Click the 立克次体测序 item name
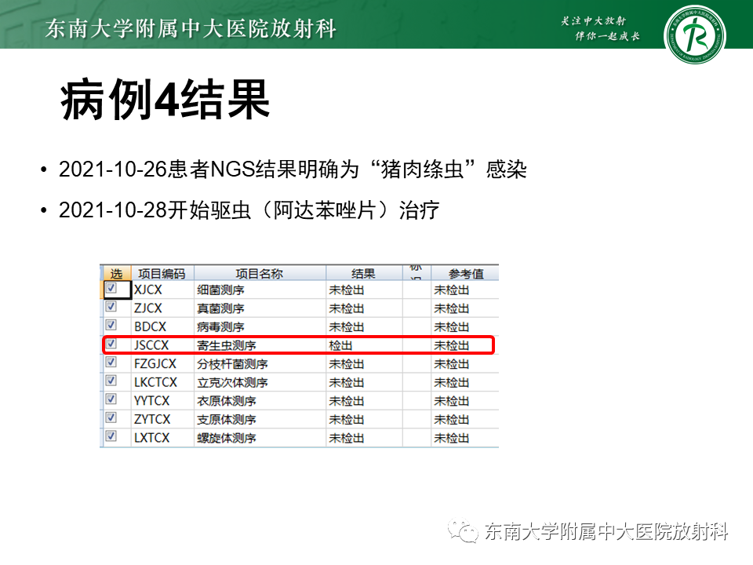The width and height of the screenshot is (753, 565). click(232, 382)
